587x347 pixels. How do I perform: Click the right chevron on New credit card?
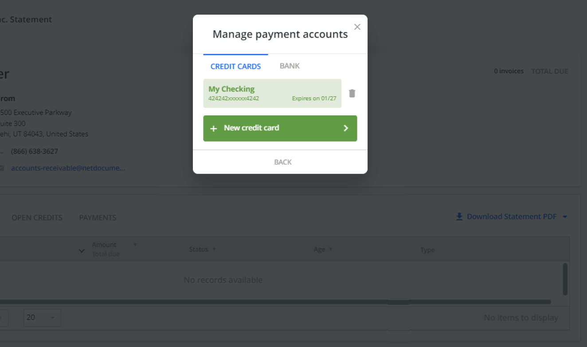coord(346,128)
